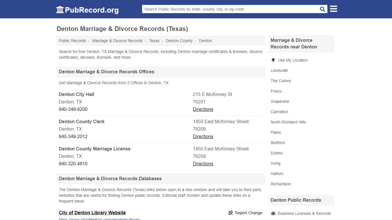Image resolution: width=392 pixels, height=220 pixels.
Task: Get Directions to Denton City Hall
Action: 203,109
